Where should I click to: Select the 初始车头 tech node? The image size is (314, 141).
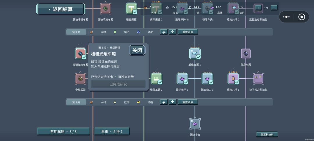207,8
